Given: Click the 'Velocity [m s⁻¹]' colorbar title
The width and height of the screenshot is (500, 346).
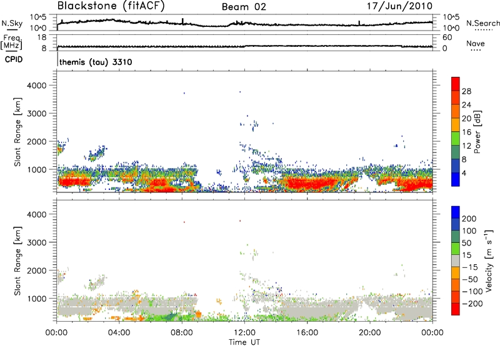Looking at the screenshot, I should click(489, 260).
